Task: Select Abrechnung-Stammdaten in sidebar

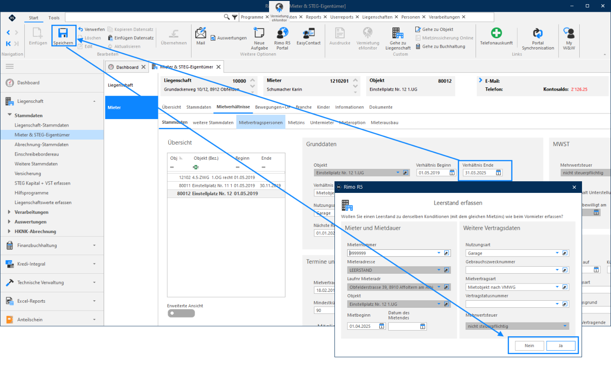Action: point(42,144)
